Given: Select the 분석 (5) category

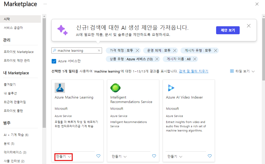Looking at the screenshot, I should tap(9, 143).
